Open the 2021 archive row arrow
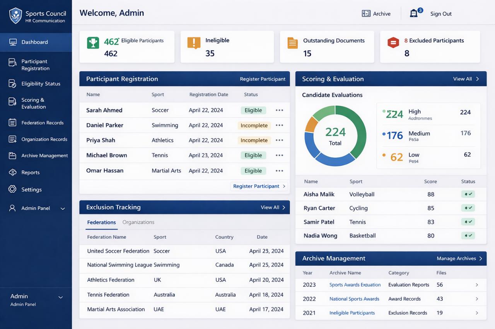This screenshot has width=495, height=329. tap(477, 313)
